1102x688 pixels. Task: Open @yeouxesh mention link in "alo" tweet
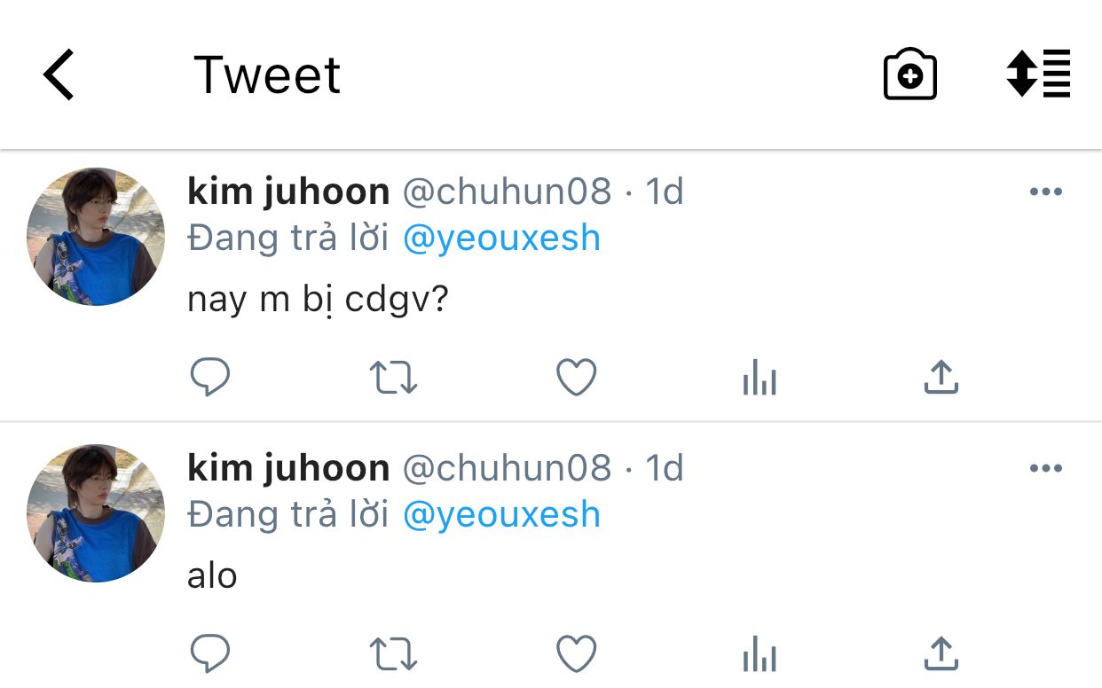click(501, 515)
